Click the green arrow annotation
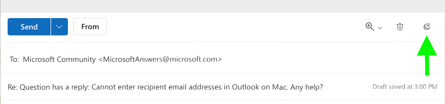This screenshot has width=445, height=104. click(x=427, y=55)
